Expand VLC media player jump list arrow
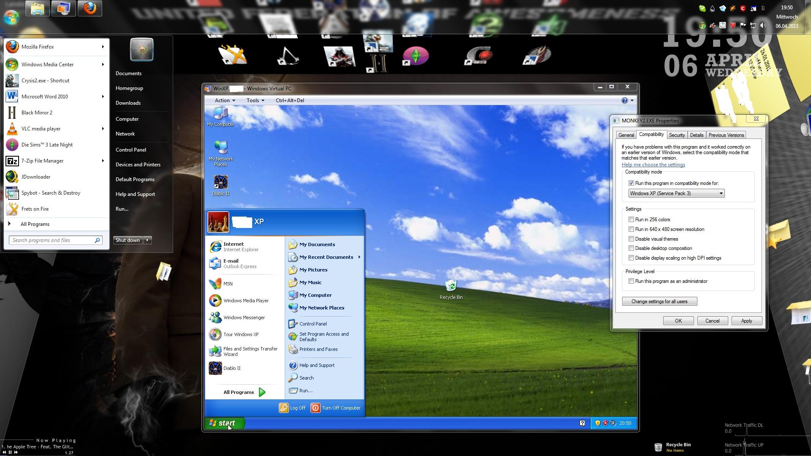Image resolution: width=811 pixels, height=456 pixels. point(103,129)
